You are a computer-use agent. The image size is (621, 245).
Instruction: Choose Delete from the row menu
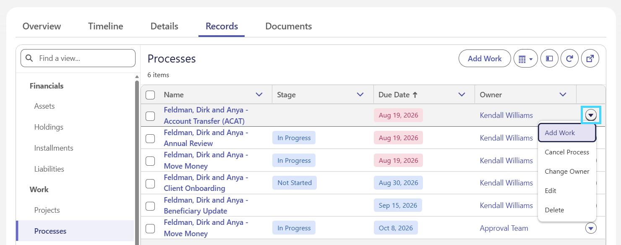[x=567, y=210]
